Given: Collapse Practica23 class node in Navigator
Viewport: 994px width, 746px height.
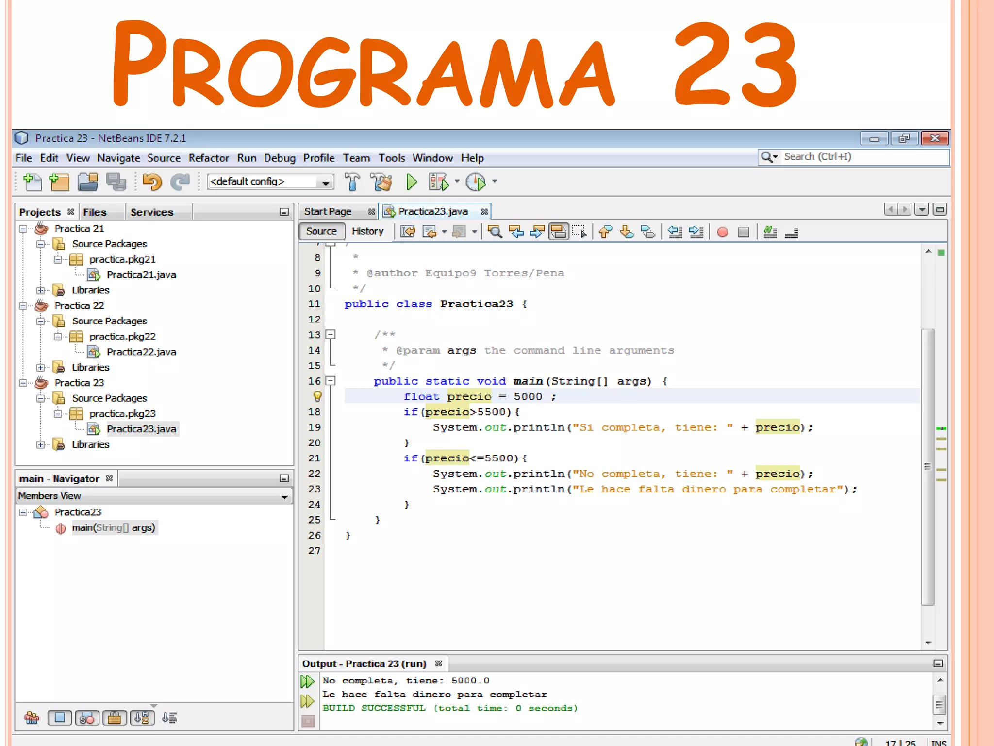Looking at the screenshot, I should [23, 513].
